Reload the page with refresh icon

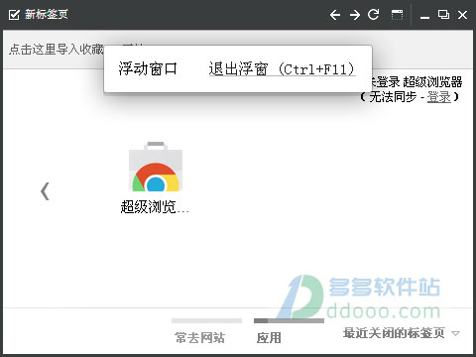tap(374, 15)
